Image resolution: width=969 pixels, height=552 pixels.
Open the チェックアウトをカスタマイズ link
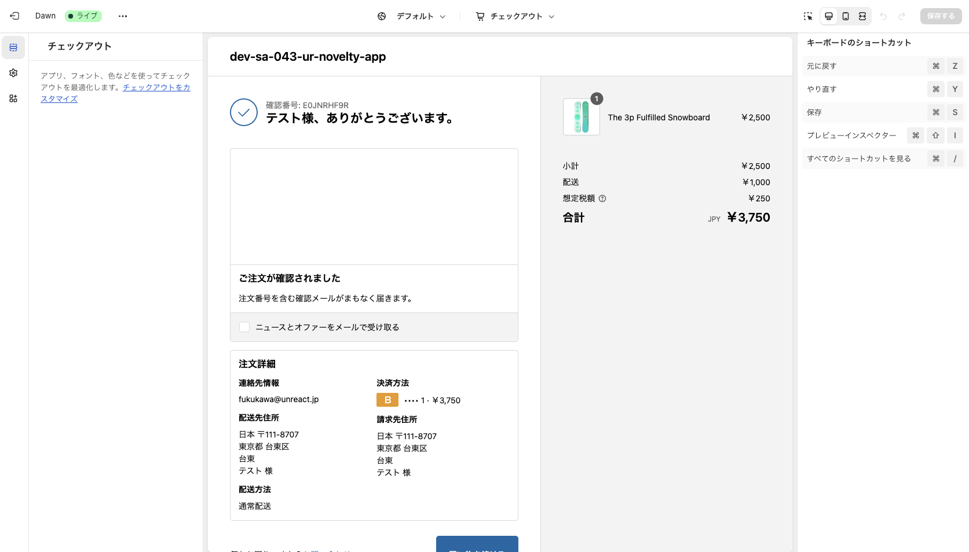pyautogui.click(x=156, y=87)
